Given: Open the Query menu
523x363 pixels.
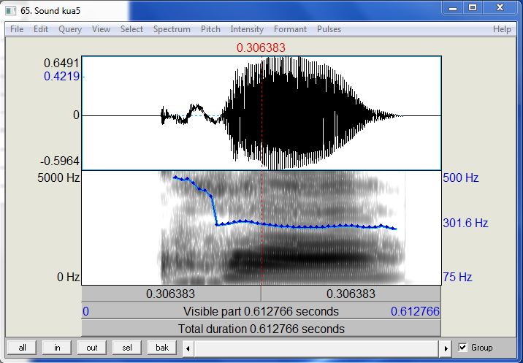Looking at the screenshot, I should coord(70,29).
